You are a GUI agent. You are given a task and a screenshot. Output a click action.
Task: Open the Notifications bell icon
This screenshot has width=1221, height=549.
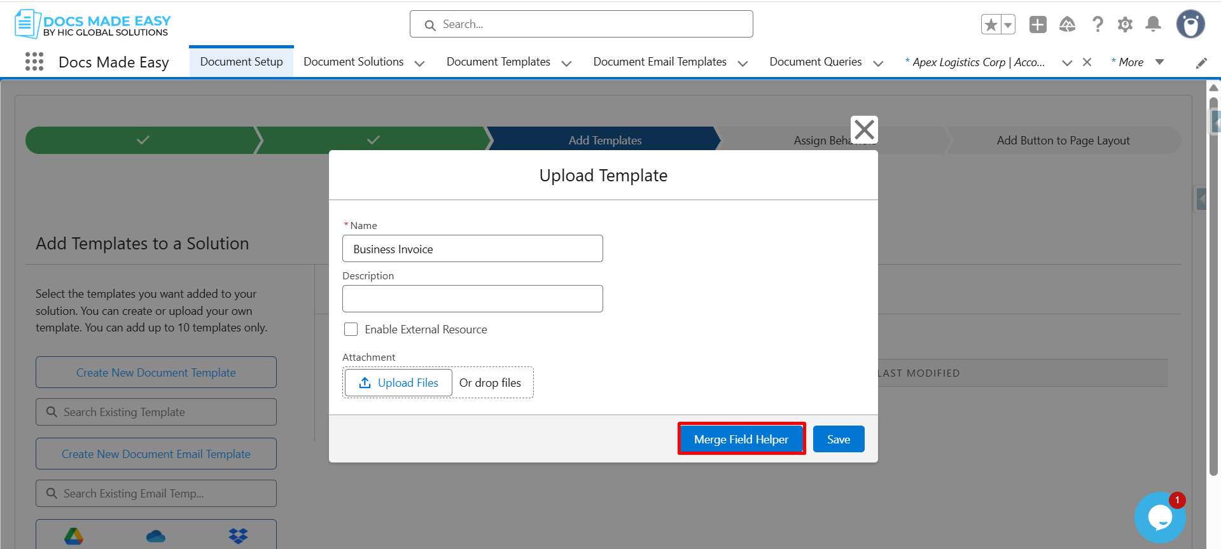click(x=1153, y=24)
